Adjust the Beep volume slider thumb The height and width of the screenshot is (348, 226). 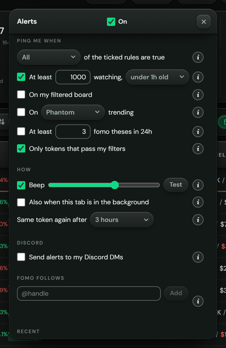[x=115, y=185]
